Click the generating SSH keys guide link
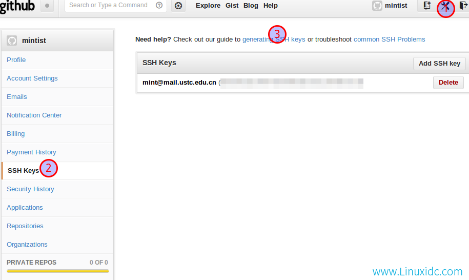 click(x=274, y=39)
